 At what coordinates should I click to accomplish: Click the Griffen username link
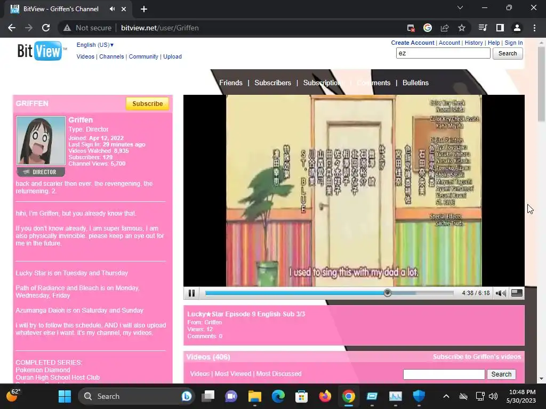point(81,120)
